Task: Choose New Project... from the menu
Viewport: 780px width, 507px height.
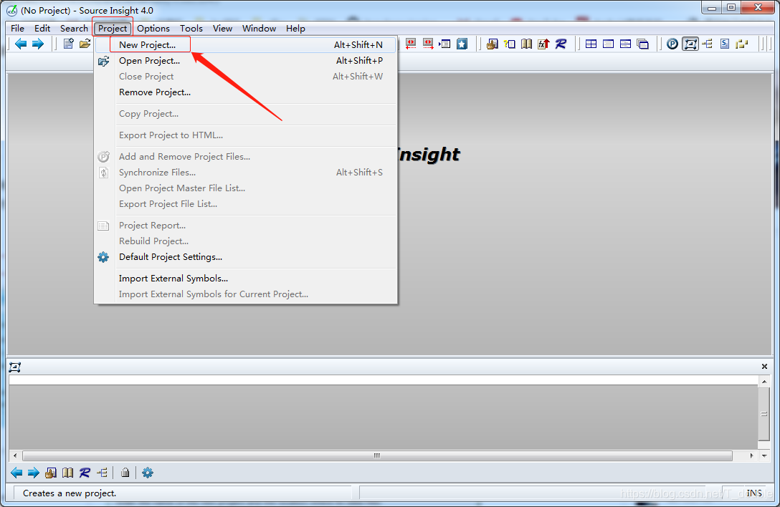Action: pos(246,44)
